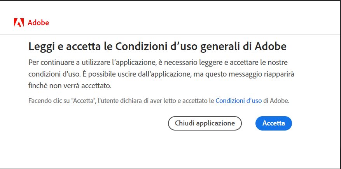Click Facendo clic su in the fine print

pos(49,101)
